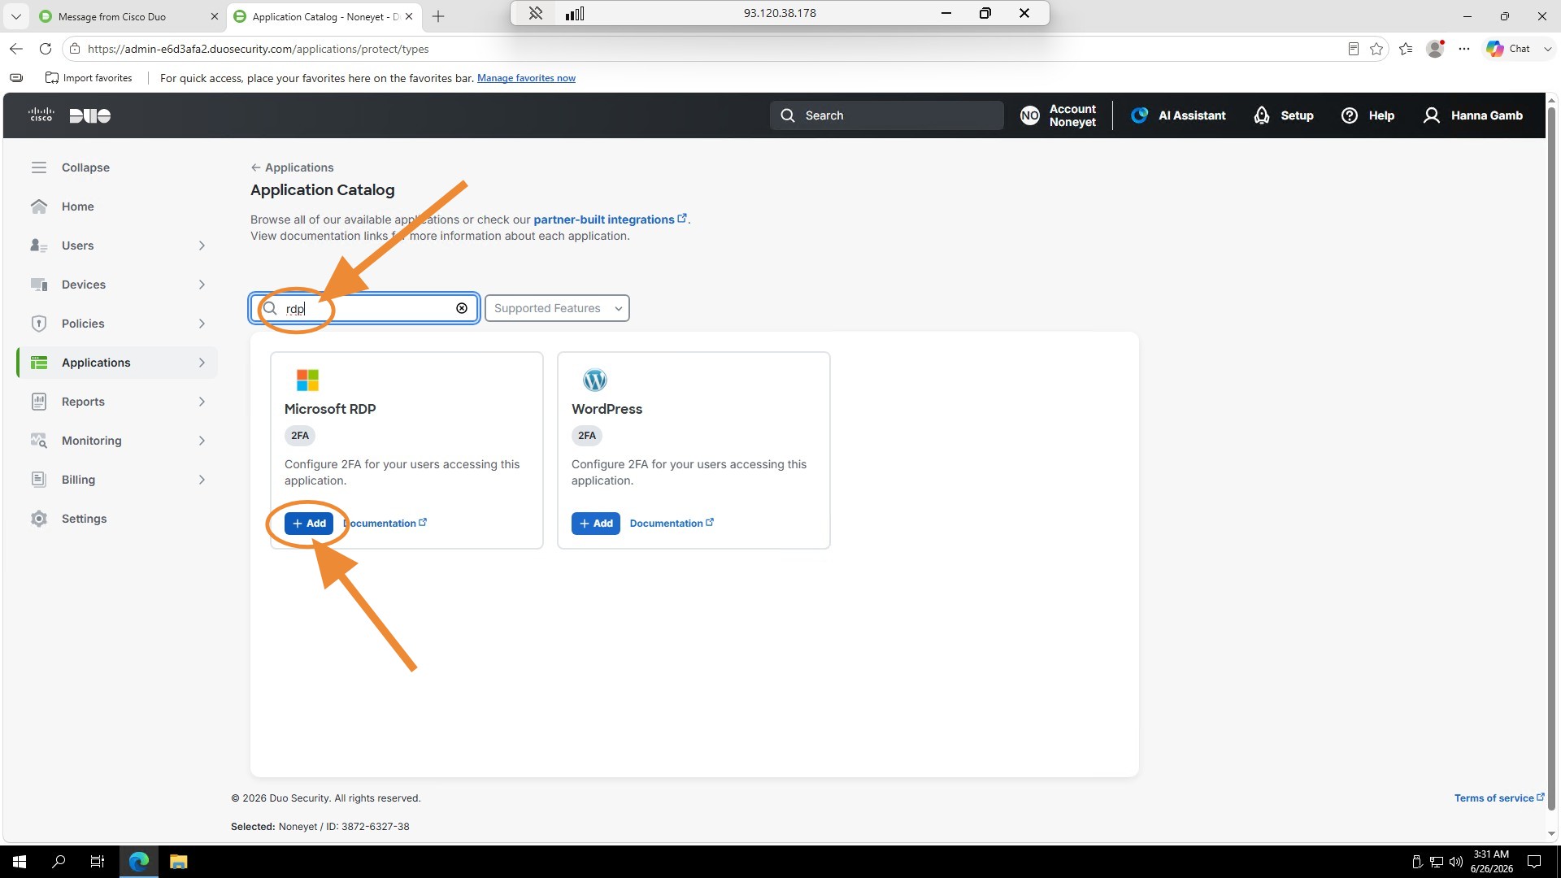The height and width of the screenshot is (878, 1561).
Task: Click Import favorites
Action: coord(89,78)
